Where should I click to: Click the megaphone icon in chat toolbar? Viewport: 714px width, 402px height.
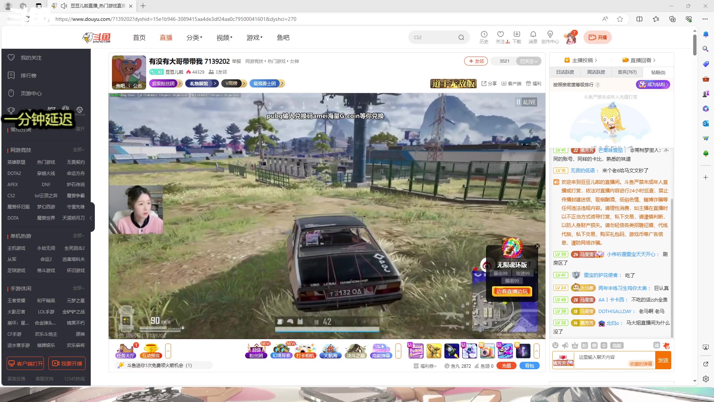(565, 345)
